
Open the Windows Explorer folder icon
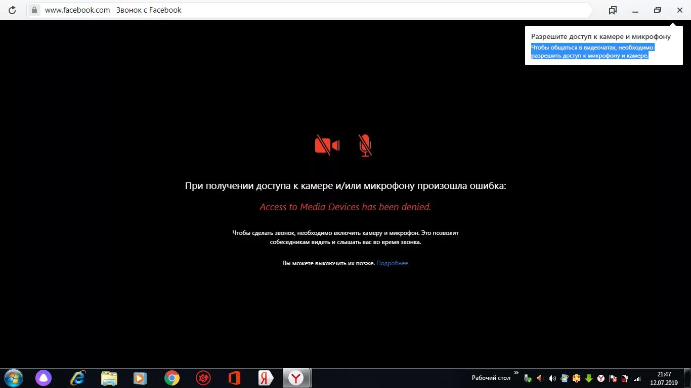[109, 378]
